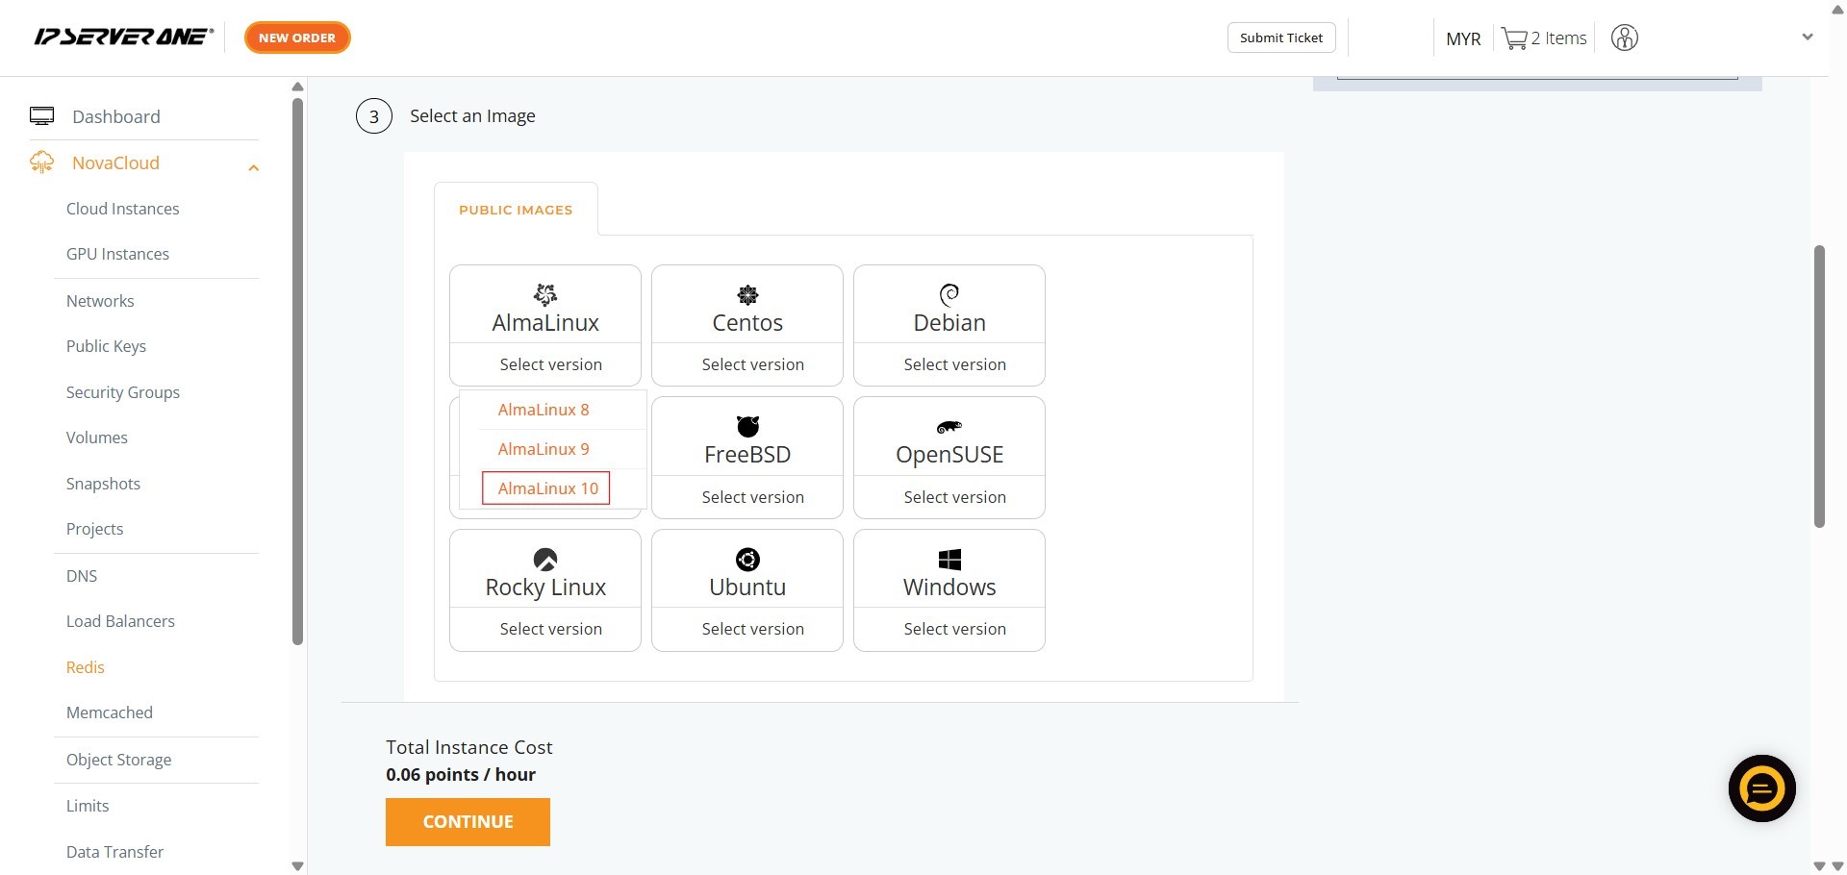The image size is (1847, 875).
Task: Expand the Debian Select version list
Action: (x=954, y=364)
